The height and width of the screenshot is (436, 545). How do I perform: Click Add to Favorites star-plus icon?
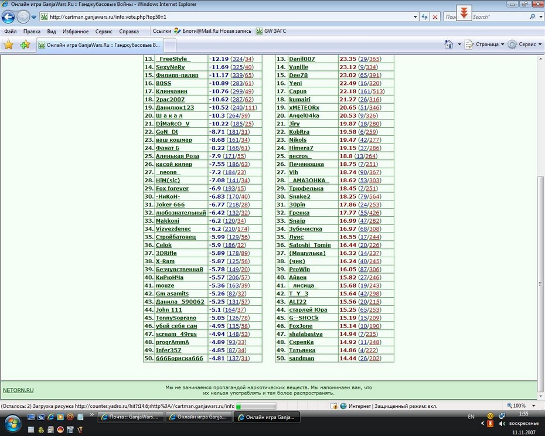pyautogui.click(x=25, y=45)
